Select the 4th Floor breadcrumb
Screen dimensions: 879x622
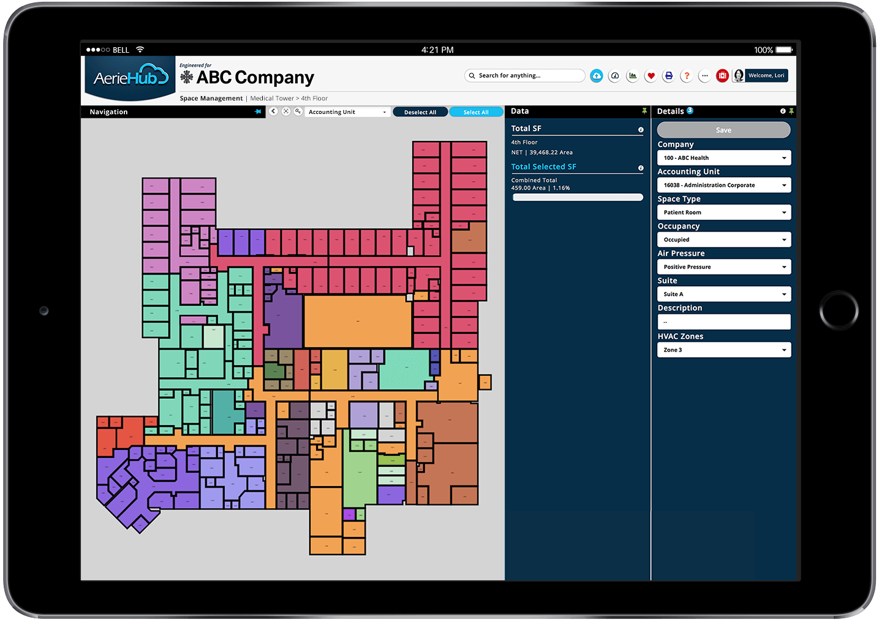pyautogui.click(x=314, y=98)
